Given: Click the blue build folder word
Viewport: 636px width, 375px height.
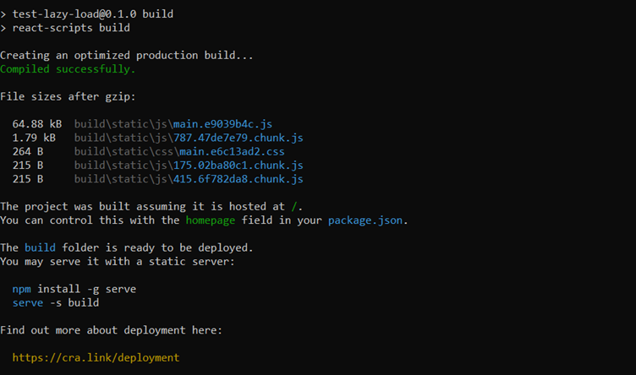Looking at the screenshot, I should pyautogui.click(x=40, y=247).
